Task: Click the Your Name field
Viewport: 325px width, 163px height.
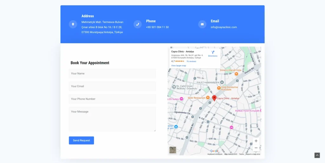Action: coord(112,73)
